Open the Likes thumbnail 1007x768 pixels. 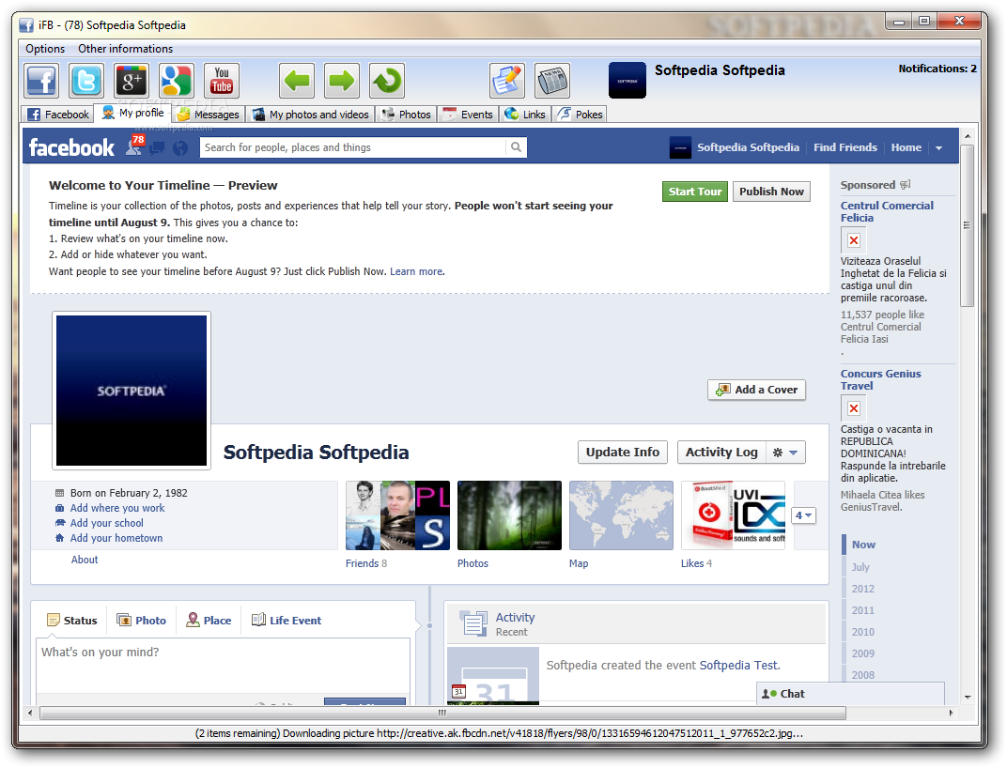(x=733, y=515)
